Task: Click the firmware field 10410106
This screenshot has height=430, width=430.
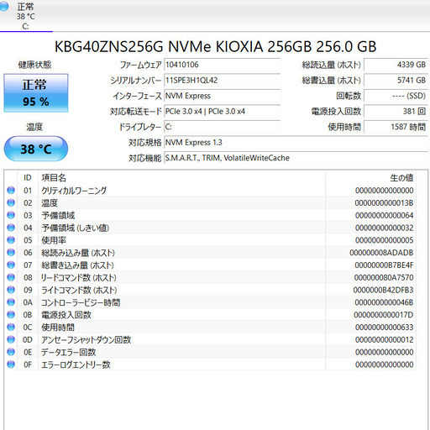Action: 222,65
